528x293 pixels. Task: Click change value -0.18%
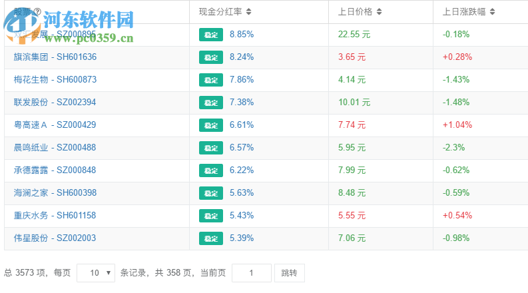tap(456, 35)
